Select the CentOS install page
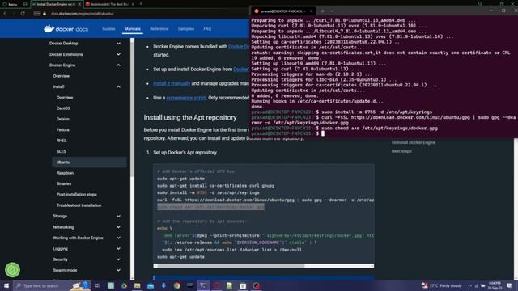 coord(63,108)
